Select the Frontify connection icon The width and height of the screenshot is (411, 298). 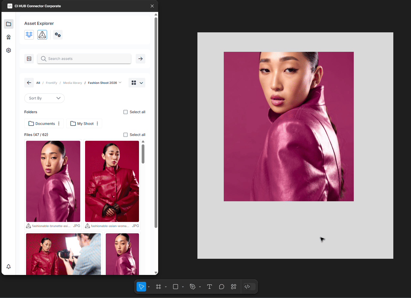point(42,35)
